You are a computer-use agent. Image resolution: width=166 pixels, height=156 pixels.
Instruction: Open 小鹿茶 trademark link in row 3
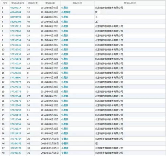[65, 17]
